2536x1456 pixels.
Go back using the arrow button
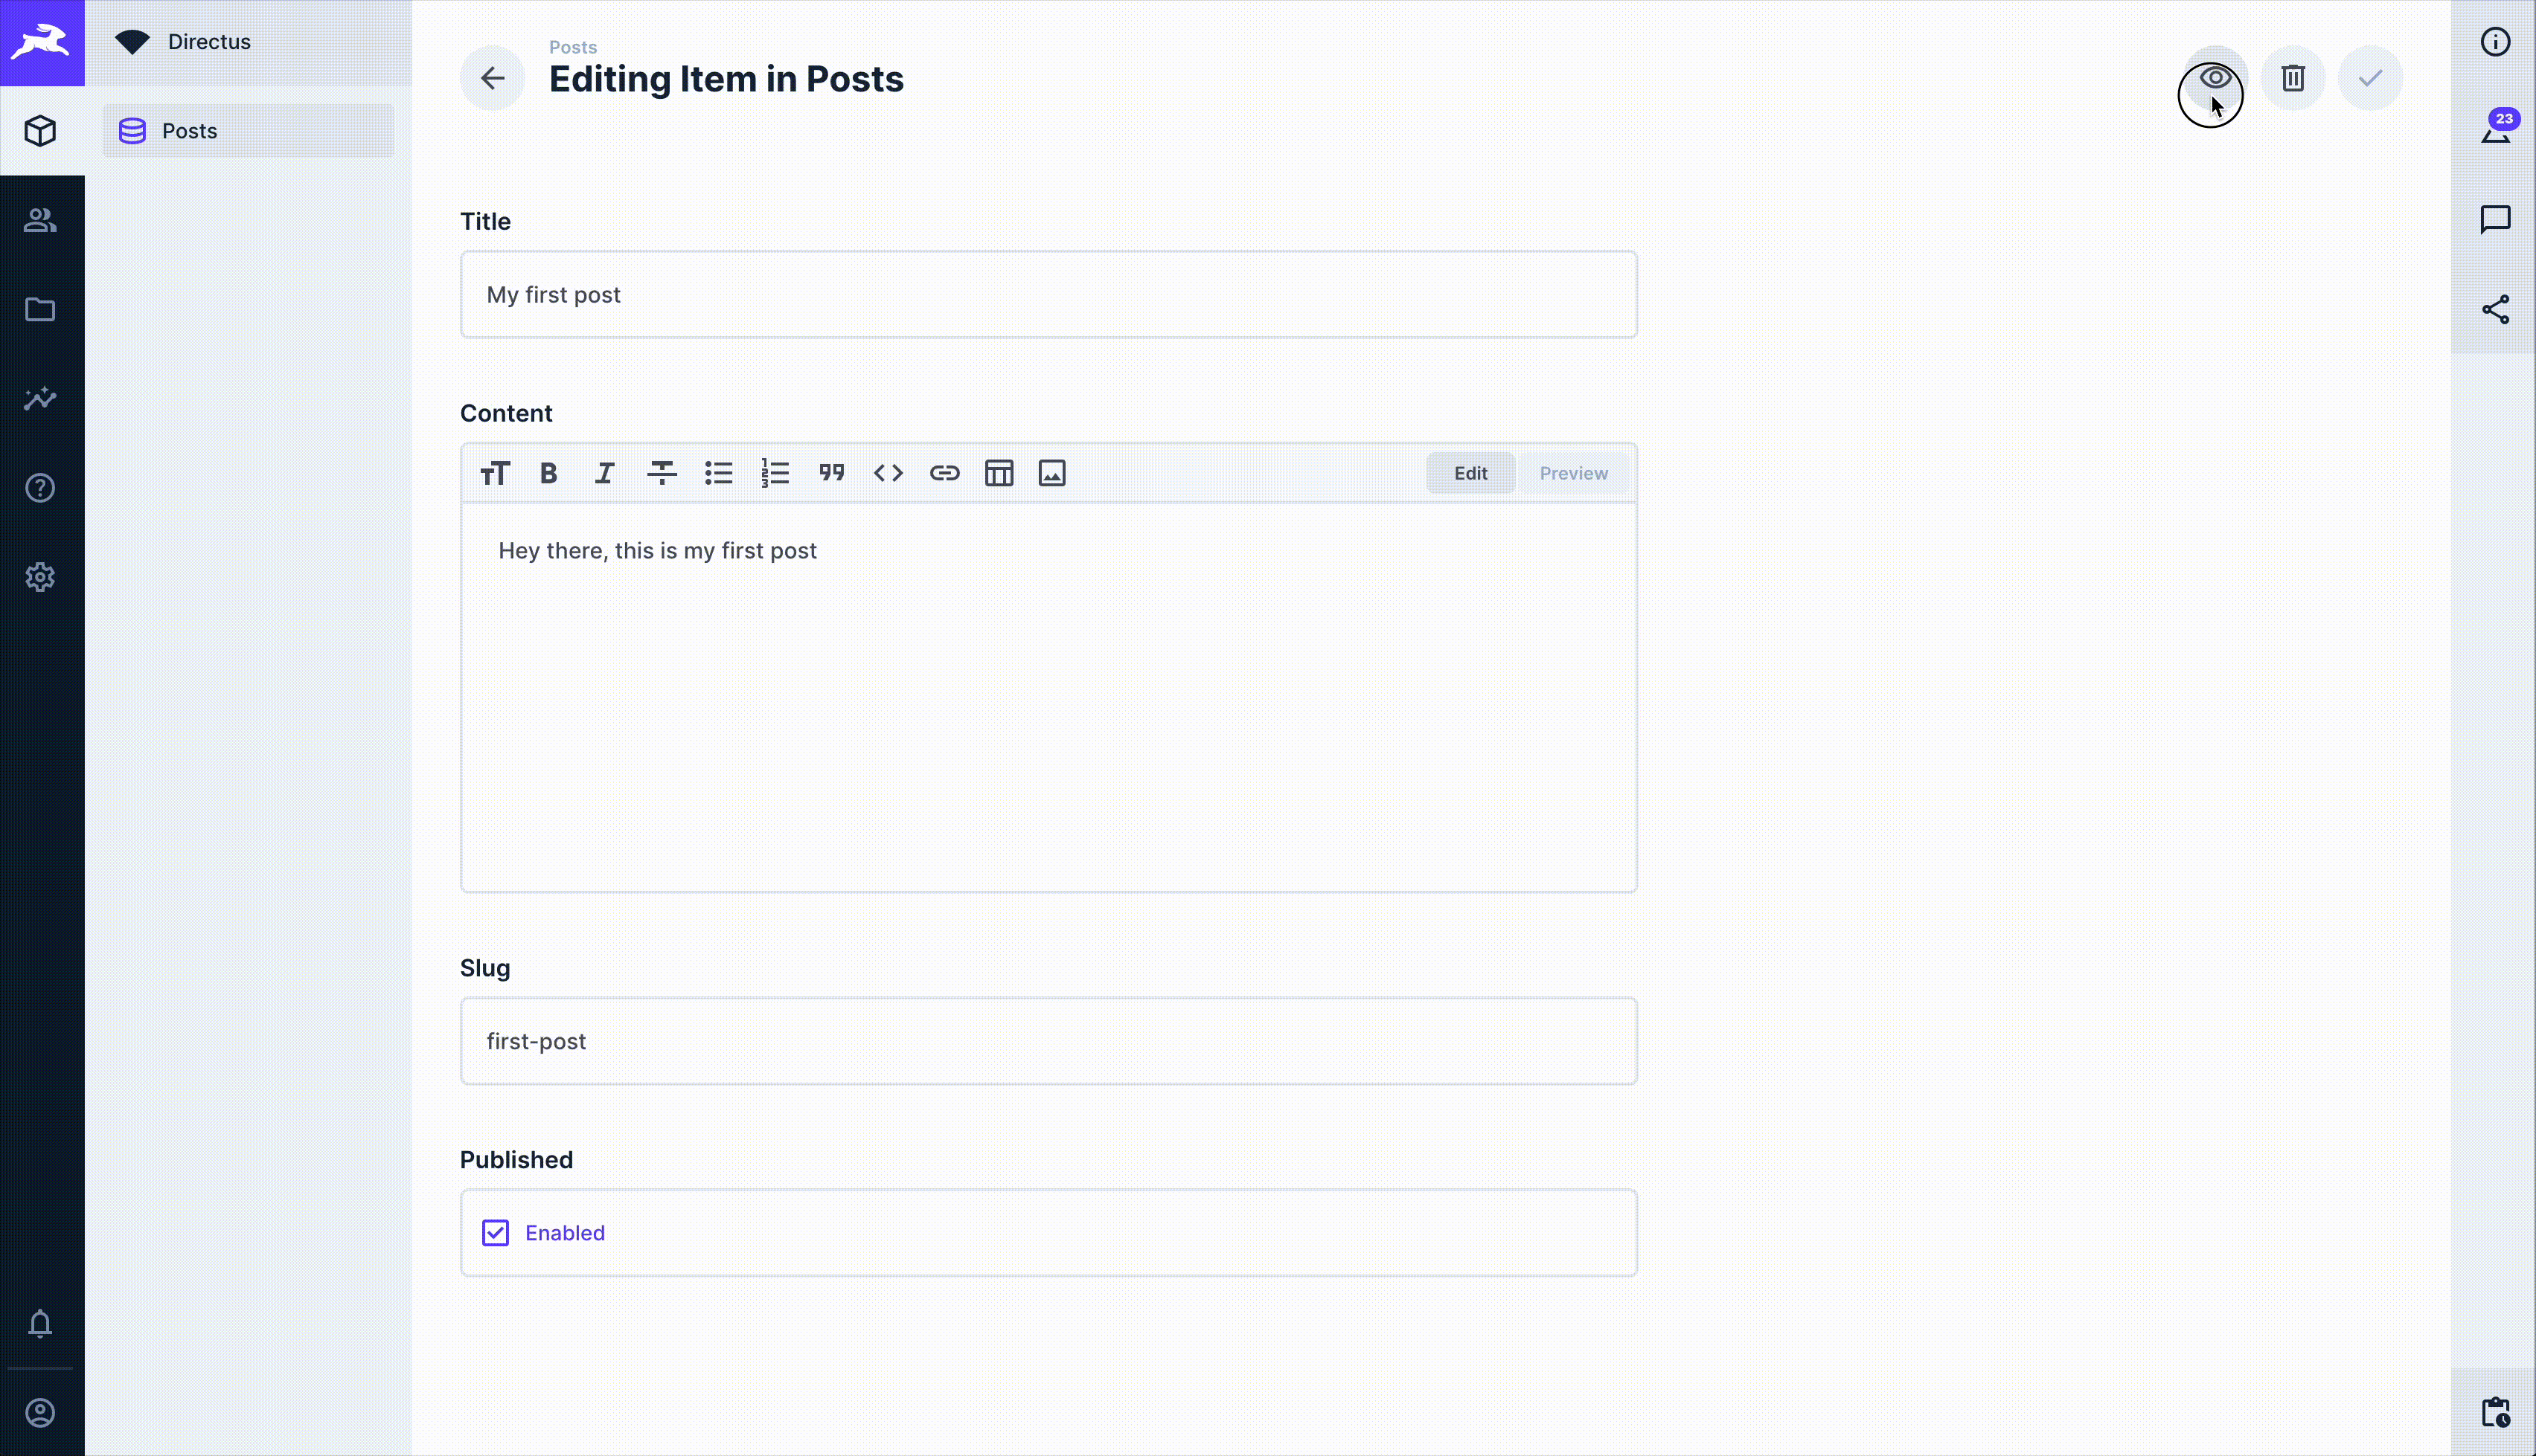click(x=492, y=78)
